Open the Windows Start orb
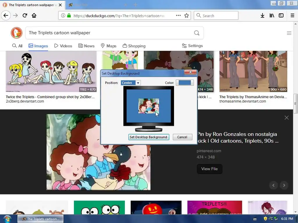Screen dimensions: 298x223 7,219
